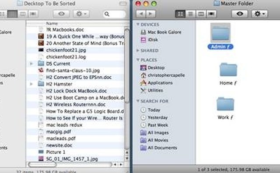Click scroll right arrow under file list

pos(121,164)
